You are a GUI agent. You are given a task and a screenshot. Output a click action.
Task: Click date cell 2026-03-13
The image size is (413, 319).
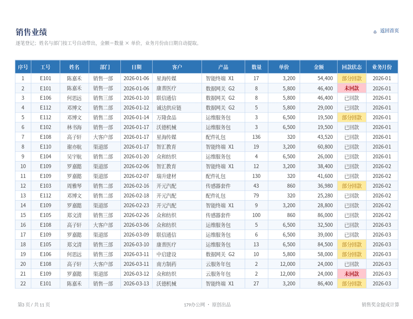point(136,283)
